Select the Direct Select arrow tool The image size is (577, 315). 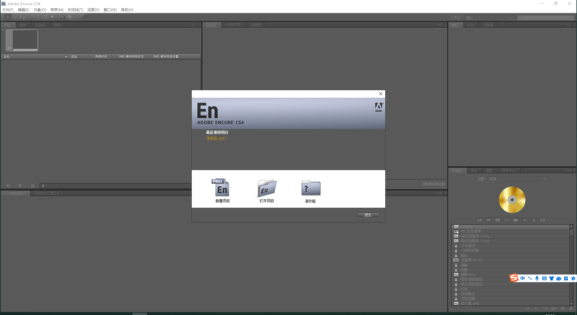tap(15, 17)
